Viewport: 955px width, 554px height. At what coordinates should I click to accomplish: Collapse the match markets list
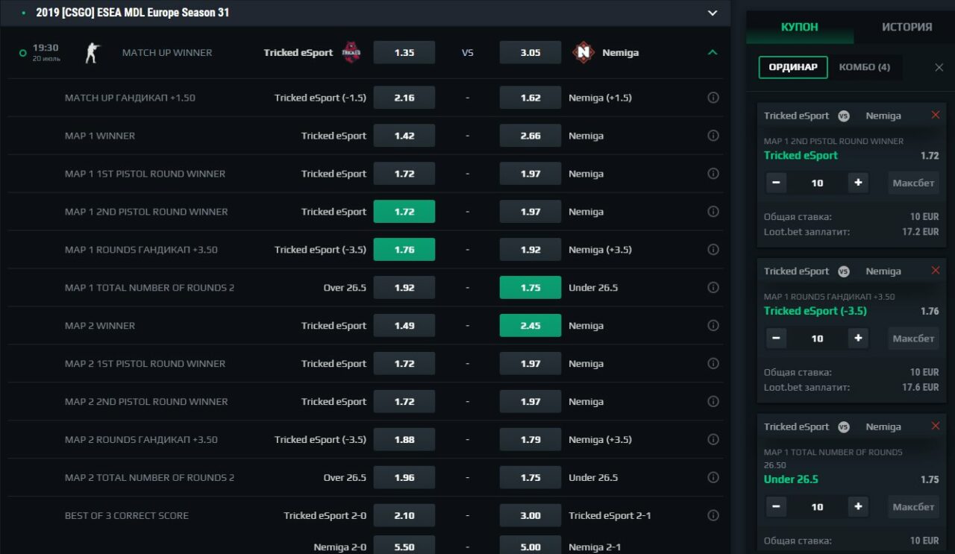[x=711, y=52]
